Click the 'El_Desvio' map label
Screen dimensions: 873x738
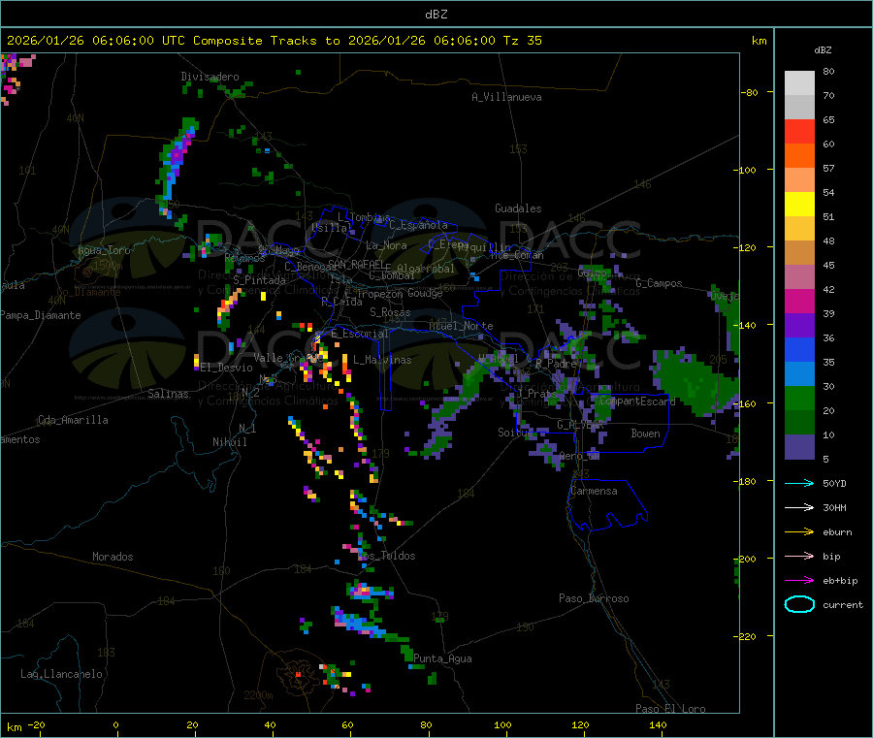(x=227, y=368)
